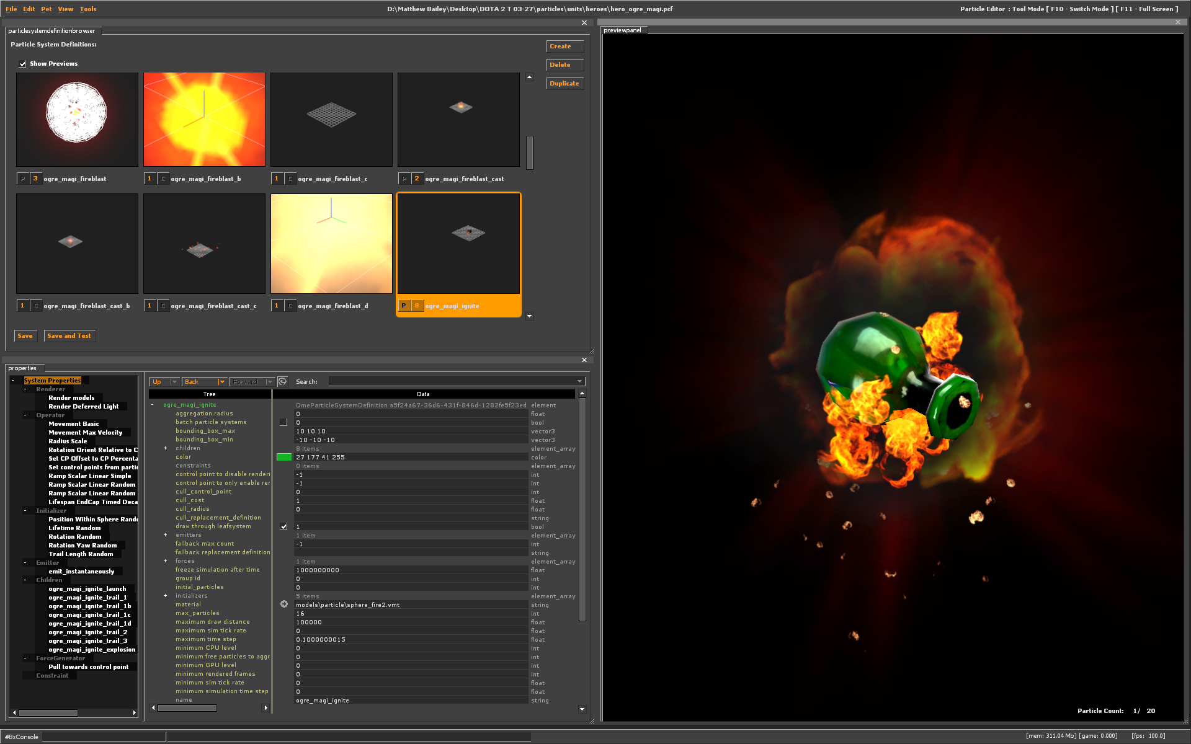Open the Tools menu
The height and width of the screenshot is (744, 1191).
88,9
